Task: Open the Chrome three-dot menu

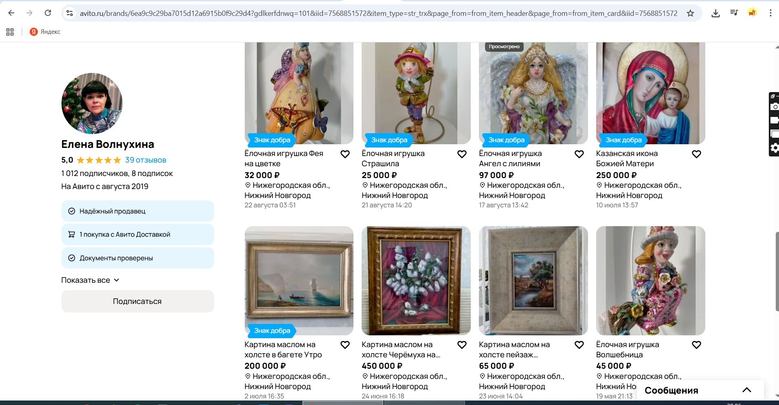Action: click(x=770, y=13)
